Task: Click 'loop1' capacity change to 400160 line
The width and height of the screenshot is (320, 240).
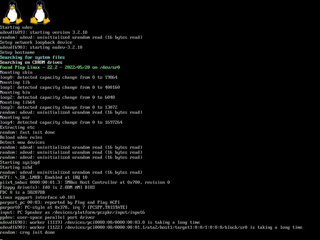Action: pos(60,87)
